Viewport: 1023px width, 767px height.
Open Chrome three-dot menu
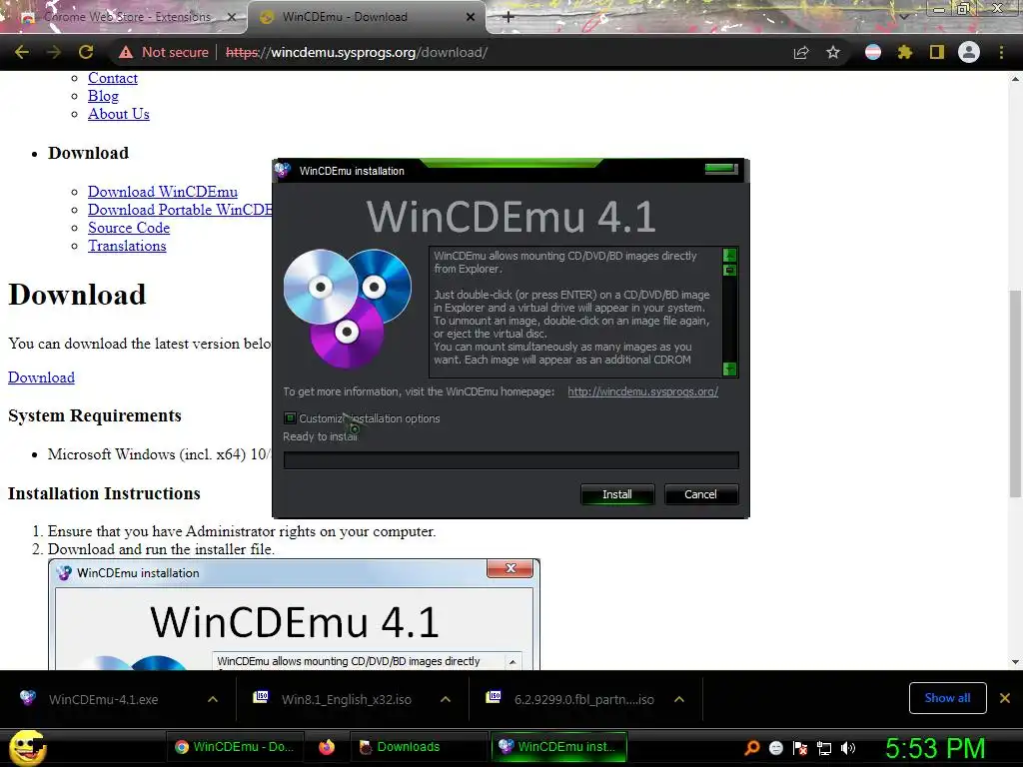click(1001, 52)
